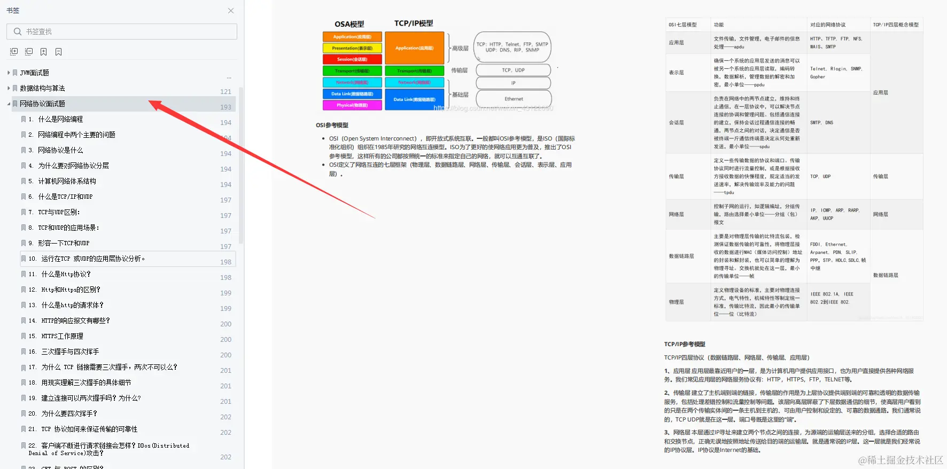Screen dimensions: 947x469
Task: Select the 数据结构与算法 bookmark entry
Action: (x=43, y=88)
